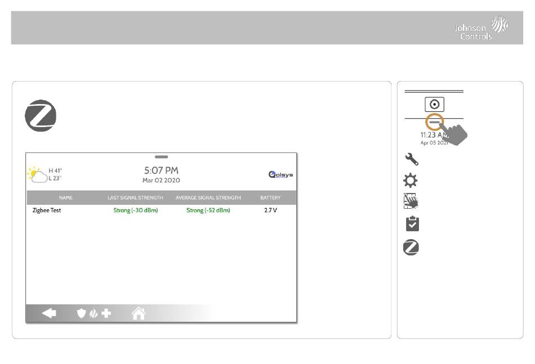This screenshot has height=364, width=535.
Task: Sort by the NAME column header
Action: [x=65, y=197]
